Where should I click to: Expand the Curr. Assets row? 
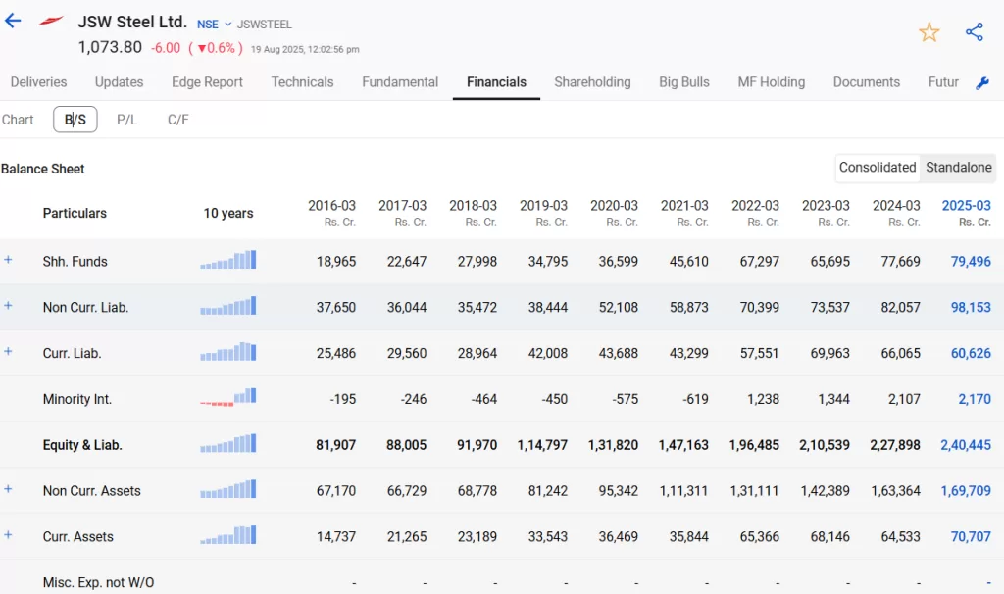(8, 534)
